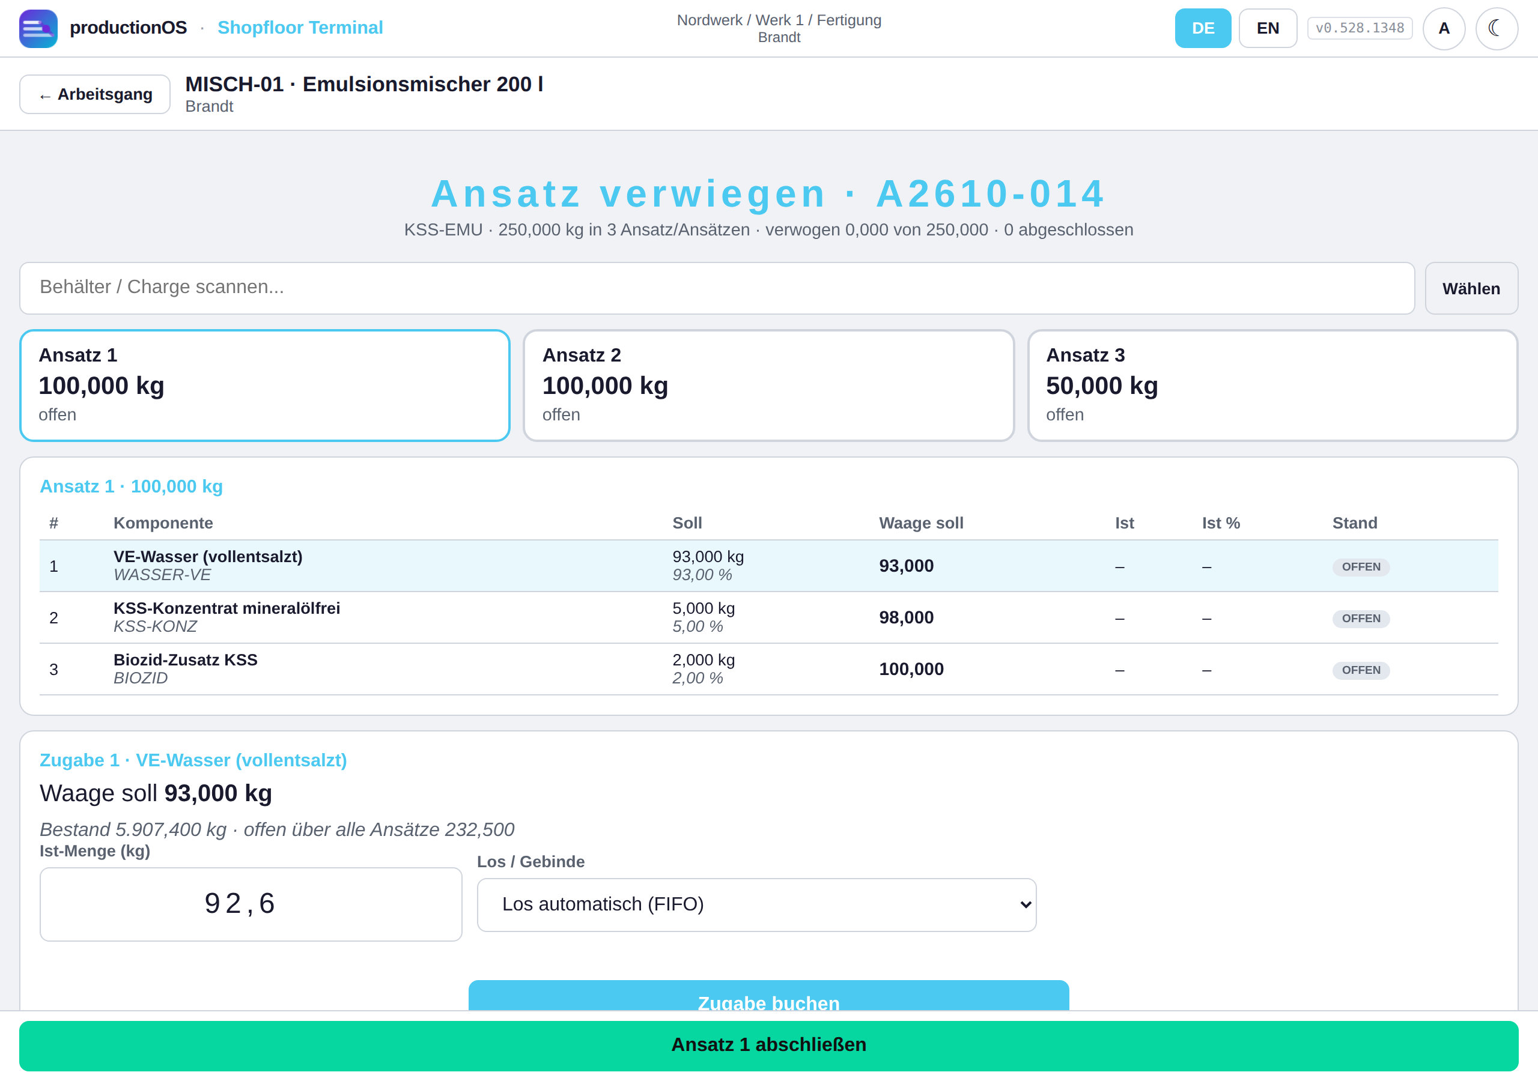
Task: Open the Shopfloor Terminal link
Action: tap(300, 28)
